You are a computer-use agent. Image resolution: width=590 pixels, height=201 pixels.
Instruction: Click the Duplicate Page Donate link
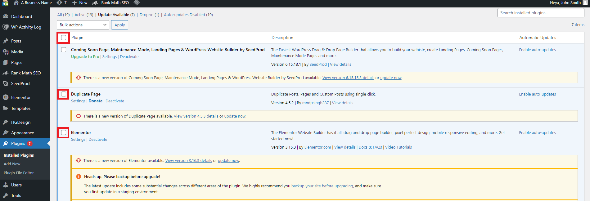pos(96,101)
